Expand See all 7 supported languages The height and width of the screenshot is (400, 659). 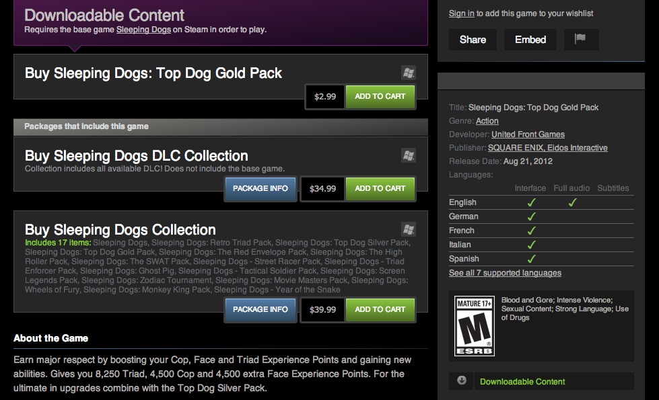tap(505, 273)
